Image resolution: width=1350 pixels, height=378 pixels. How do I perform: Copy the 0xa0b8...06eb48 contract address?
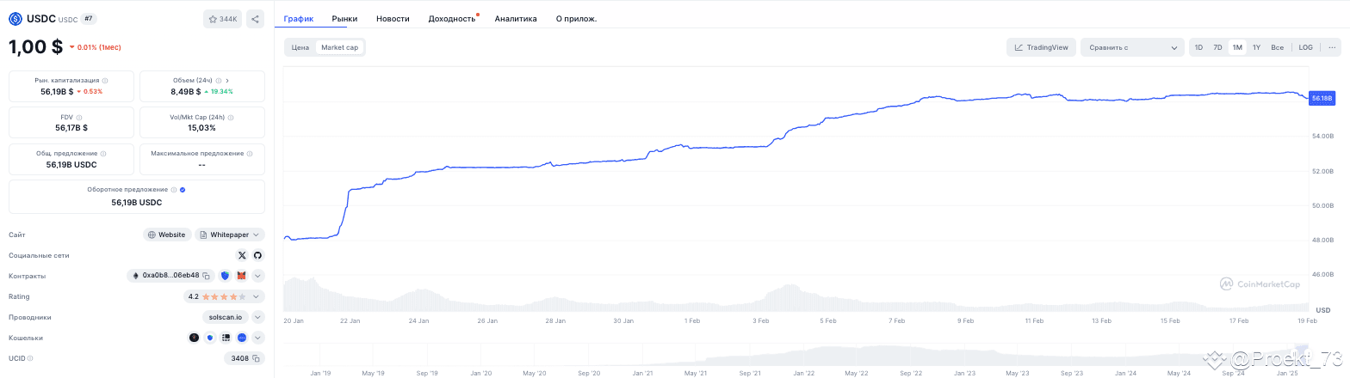point(207,276)
